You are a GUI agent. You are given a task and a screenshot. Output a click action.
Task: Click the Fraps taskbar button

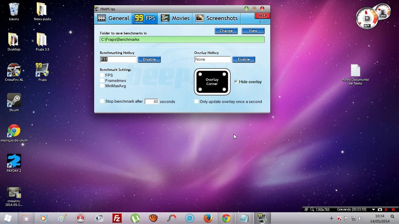coord(262,218)
